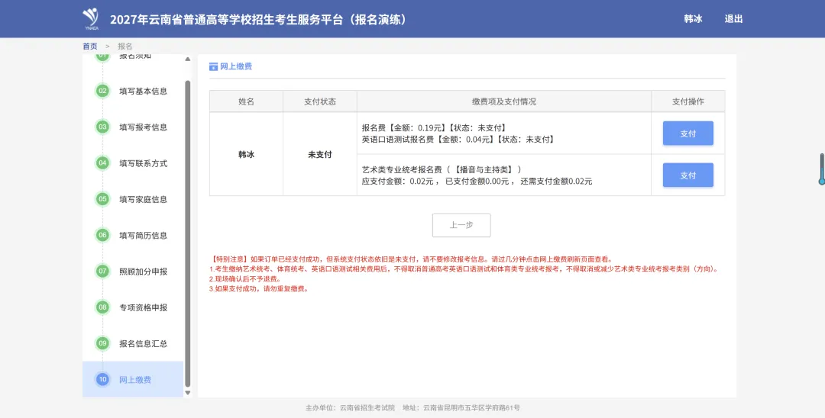Viewport: 825px width, 418px height.
Task: Click the sidebar vertical scrollbar
Action: point(188,233)
